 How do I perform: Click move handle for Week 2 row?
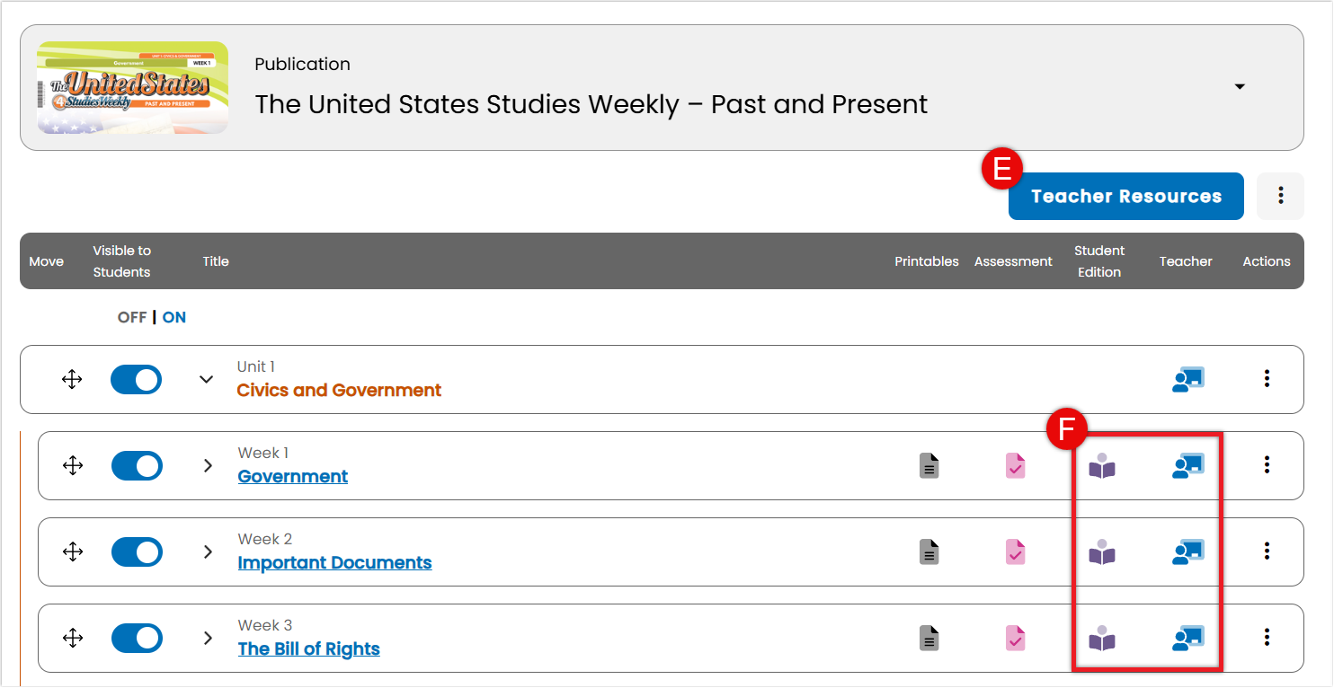pos(73,551)
